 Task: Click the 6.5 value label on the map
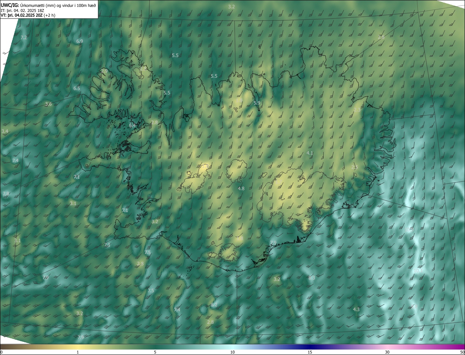(77, 88)
